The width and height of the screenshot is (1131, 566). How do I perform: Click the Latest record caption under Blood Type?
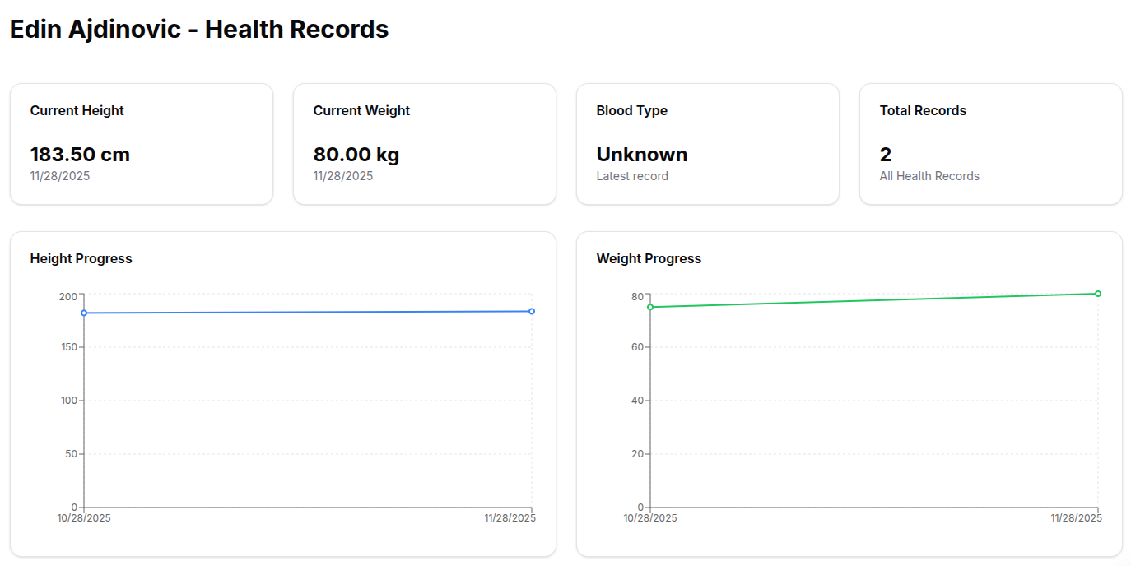tap(632, 176)
